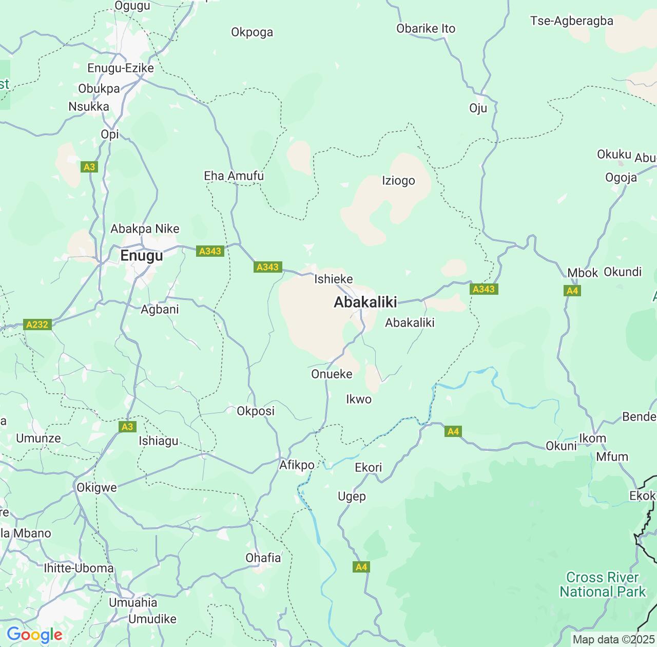Click the Google logo

click(x=34, y=635)
